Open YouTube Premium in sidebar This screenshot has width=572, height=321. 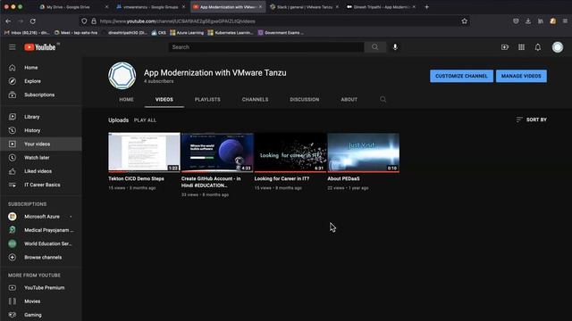click(41, 287)
